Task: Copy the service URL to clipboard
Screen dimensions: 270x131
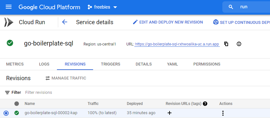Action: (x=226, y=44)
